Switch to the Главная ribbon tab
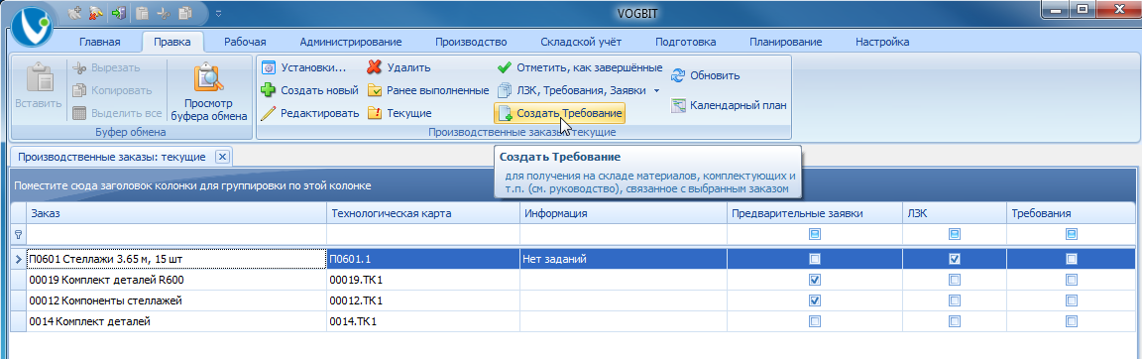This screenshot has height=359, width=1142. point(100,42)
